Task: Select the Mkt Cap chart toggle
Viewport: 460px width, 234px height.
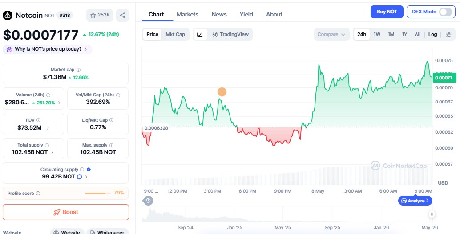Action: pyautogui.click(x=175, y=34)
